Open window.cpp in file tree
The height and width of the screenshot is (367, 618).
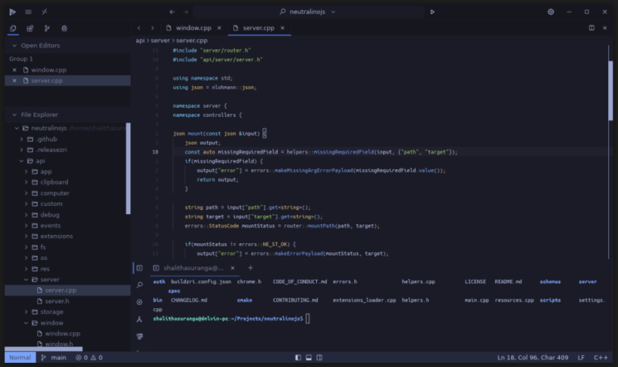(62, 333)
